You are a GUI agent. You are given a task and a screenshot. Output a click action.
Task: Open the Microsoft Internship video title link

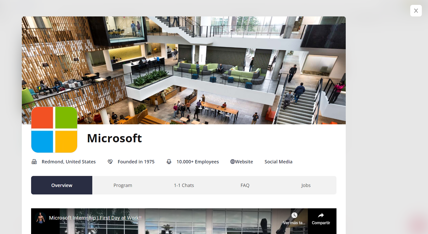[95, 218]
